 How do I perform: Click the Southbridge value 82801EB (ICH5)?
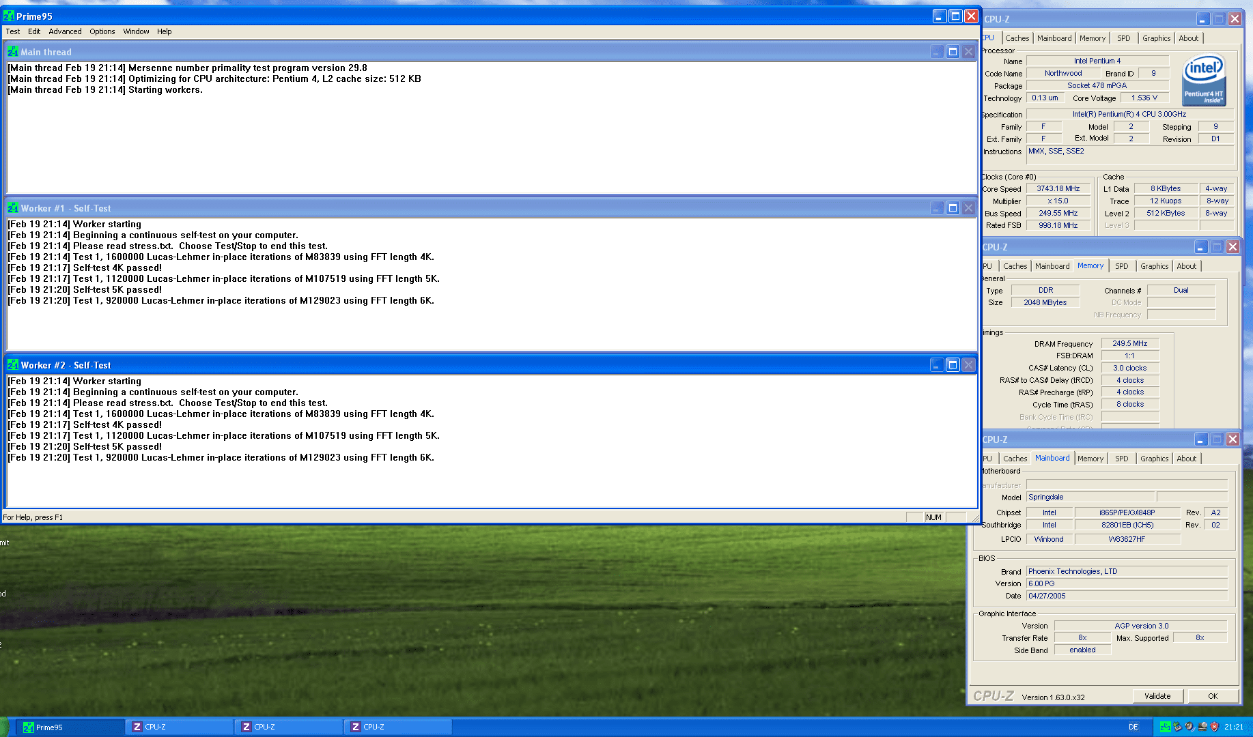pyautogui.click(x=1127, y=525)
